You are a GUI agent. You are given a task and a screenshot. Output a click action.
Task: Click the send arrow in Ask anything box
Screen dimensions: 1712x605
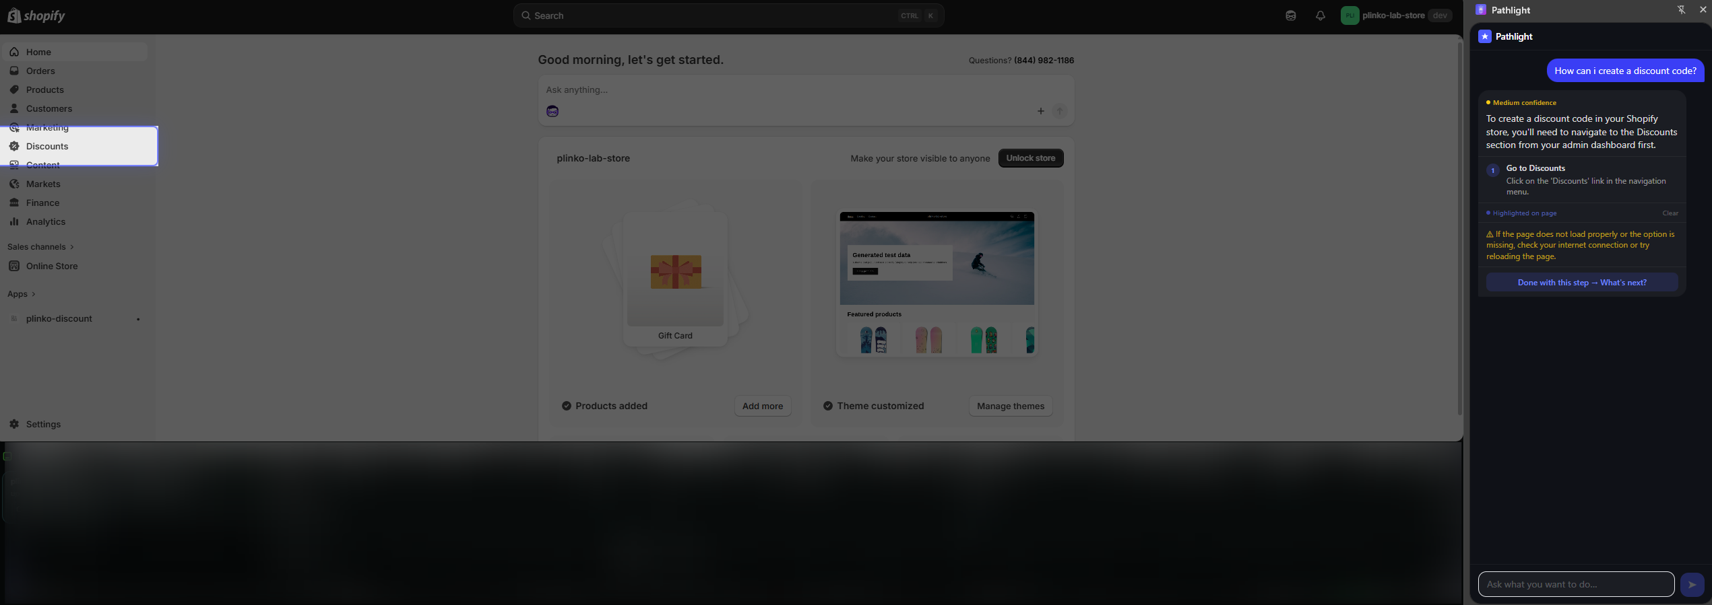point(1060,111)
